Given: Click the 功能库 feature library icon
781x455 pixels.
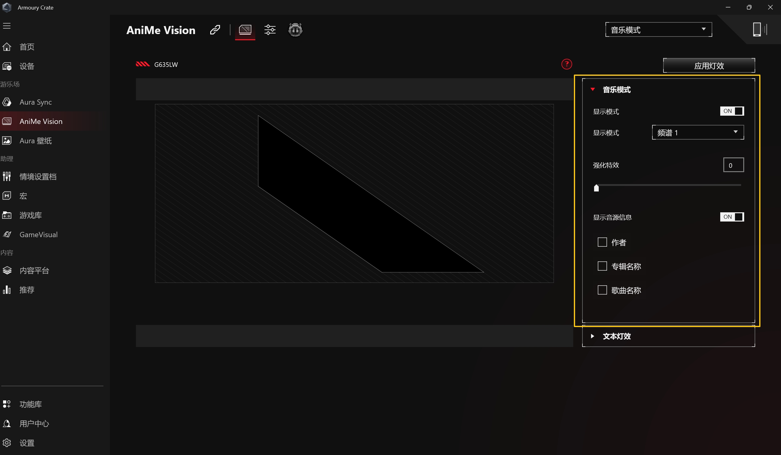Looking at the screenshot, I should pyautogui.click(x=7, y=404).
